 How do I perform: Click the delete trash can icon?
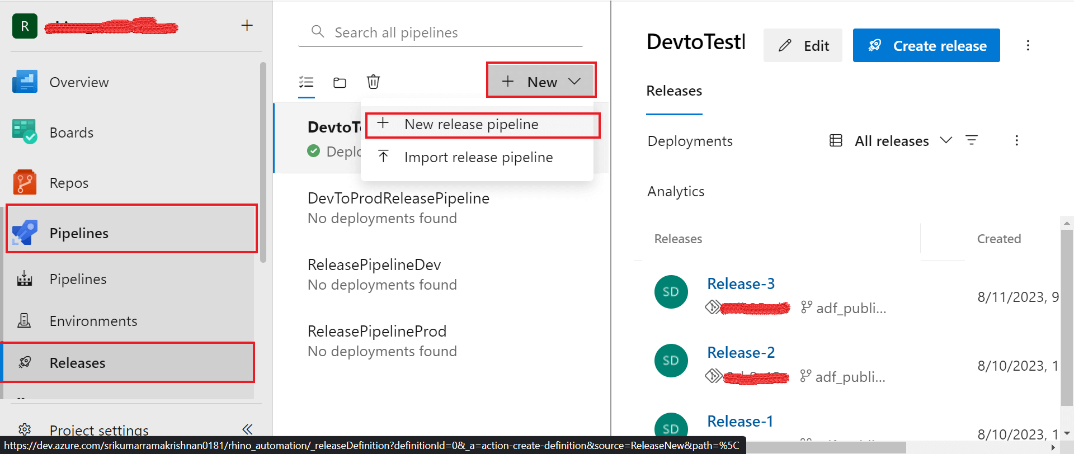coord(373,82)
